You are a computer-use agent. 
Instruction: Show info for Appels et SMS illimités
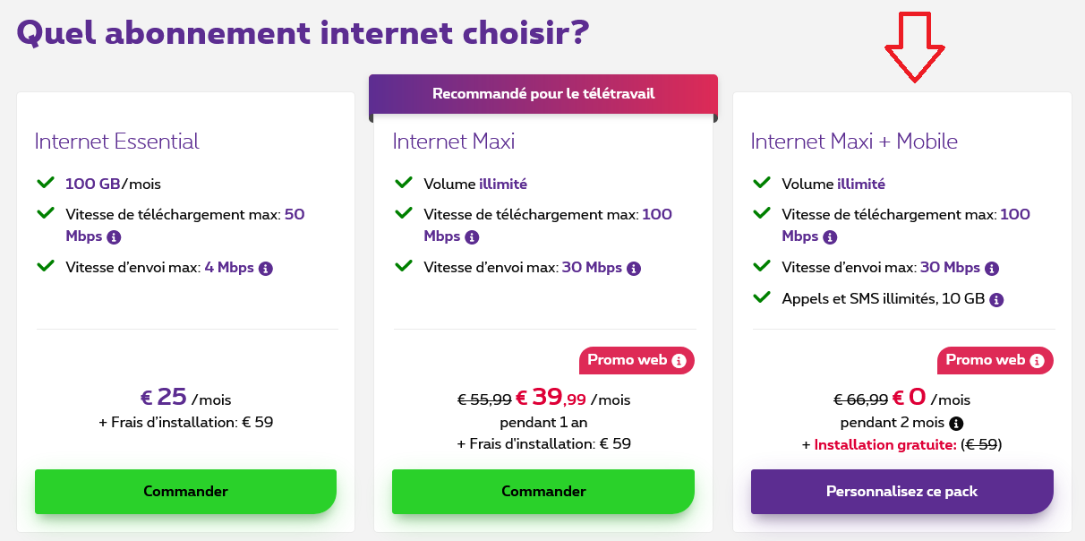coord(996,300)
